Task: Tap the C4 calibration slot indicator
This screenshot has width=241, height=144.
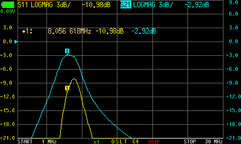Action: tap(135, 142)
